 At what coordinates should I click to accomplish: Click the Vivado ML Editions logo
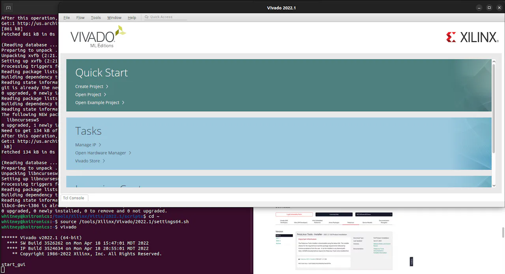(98, 37)
